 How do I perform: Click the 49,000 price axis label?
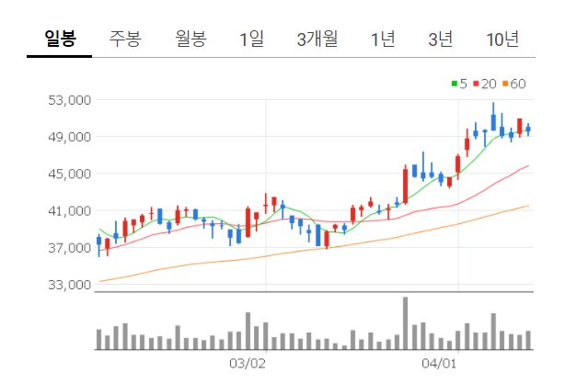[x=70, y=137]
